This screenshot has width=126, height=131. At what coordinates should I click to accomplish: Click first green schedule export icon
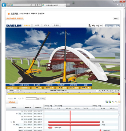coord(107,102)
